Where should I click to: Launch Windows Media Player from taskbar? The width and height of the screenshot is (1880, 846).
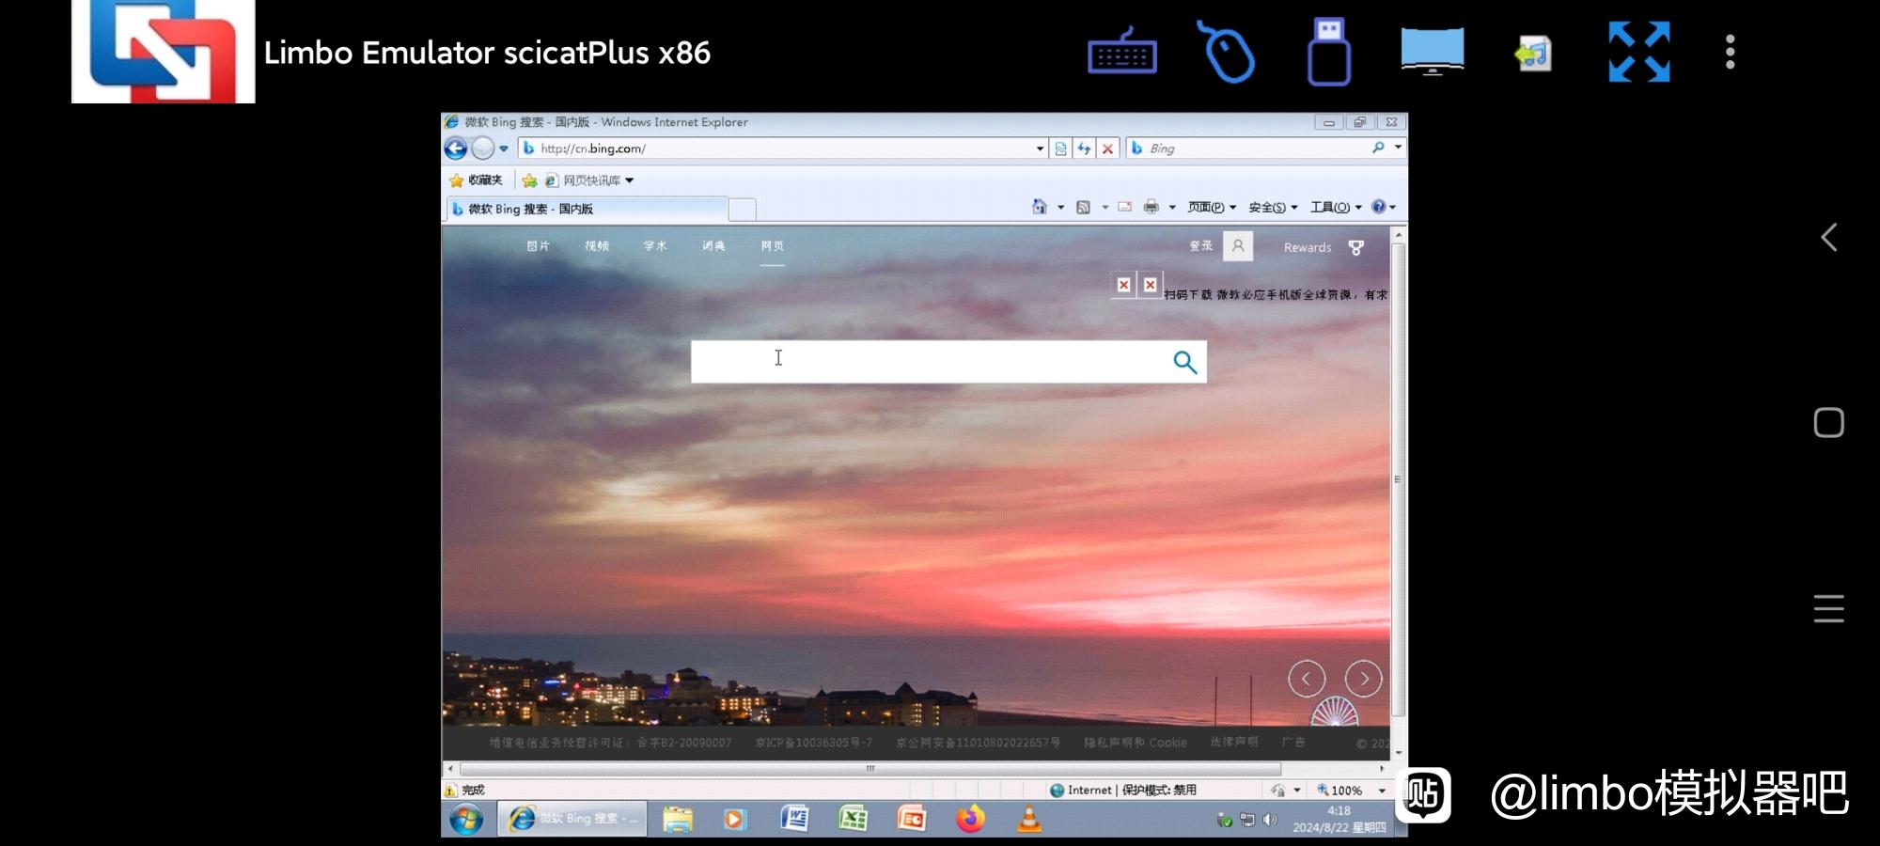734,820
